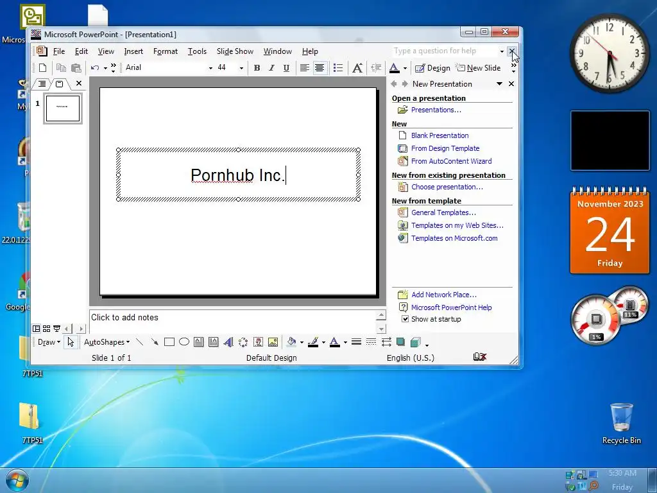Click Choose presentation... link

[x=447, y=187]
